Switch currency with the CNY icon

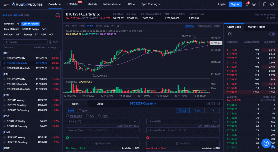(53, 42)
